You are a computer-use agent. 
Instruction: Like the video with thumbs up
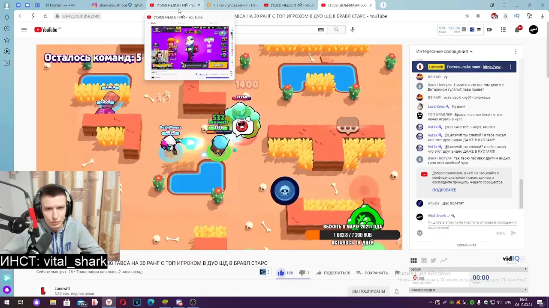pos(281,273)
